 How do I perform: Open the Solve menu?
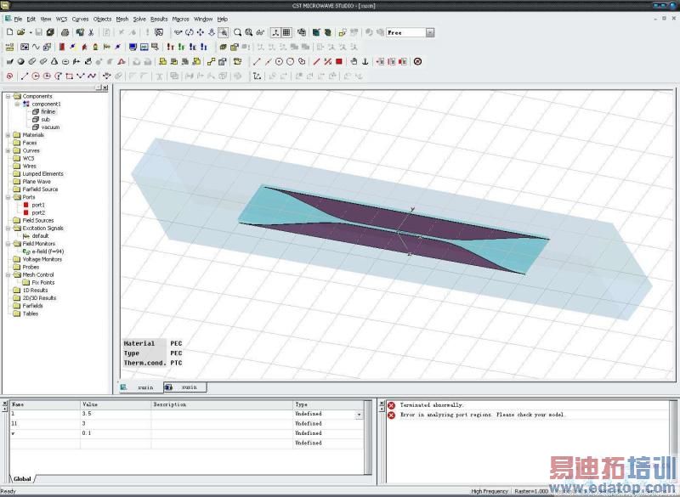[x=139, y=18]
